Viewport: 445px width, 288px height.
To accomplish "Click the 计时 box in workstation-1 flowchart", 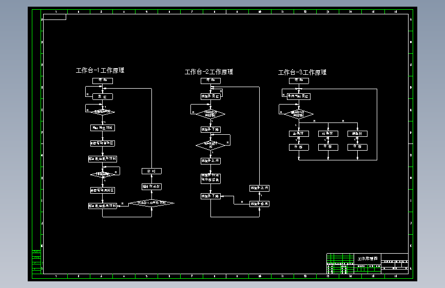I will click(x=151, y=171).
